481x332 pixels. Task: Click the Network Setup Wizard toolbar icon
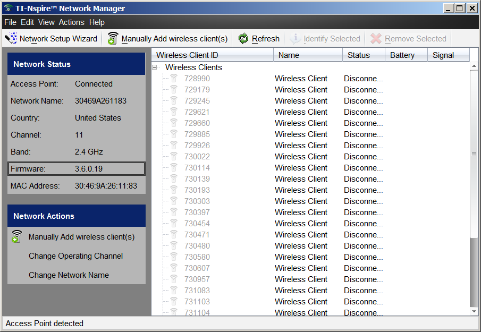pyautogui.click(x=11, y=39)
